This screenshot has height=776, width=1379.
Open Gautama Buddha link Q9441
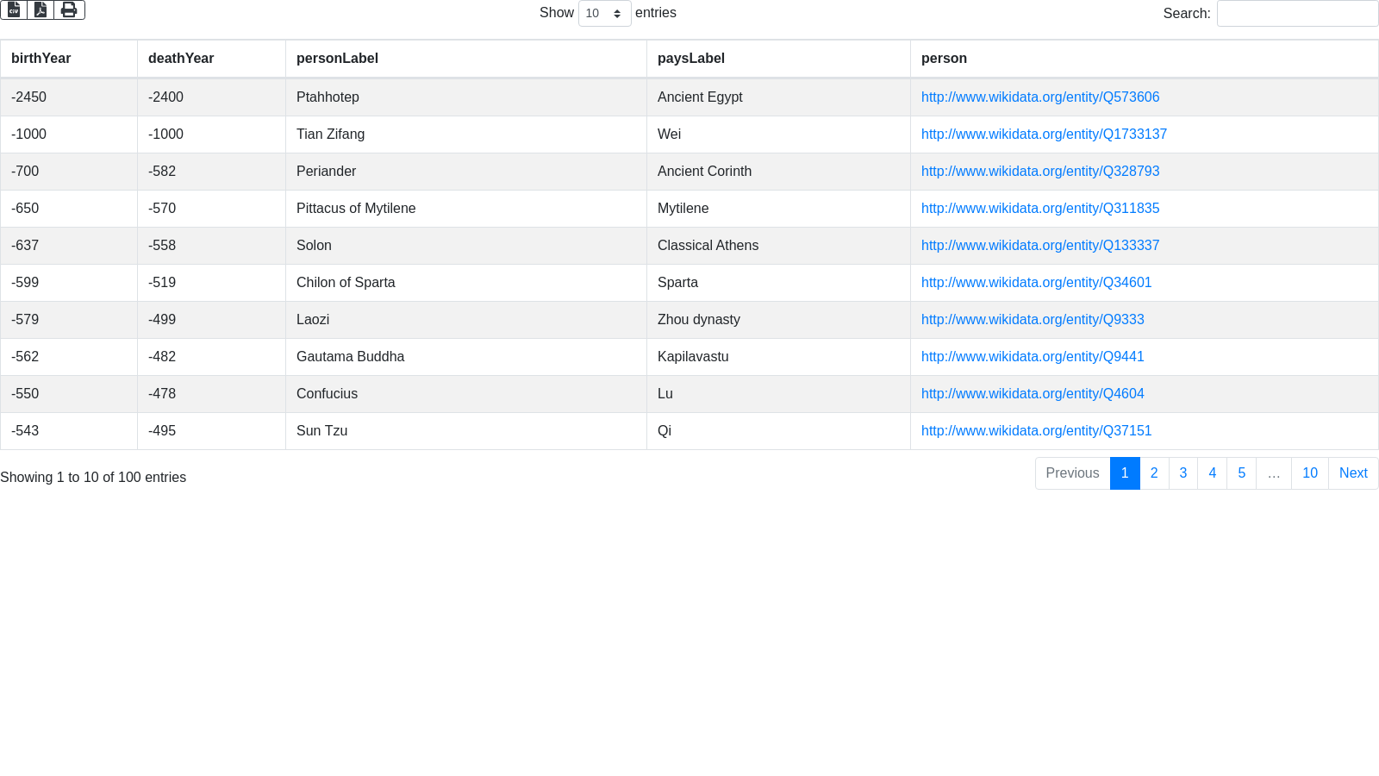(1033, 357)
